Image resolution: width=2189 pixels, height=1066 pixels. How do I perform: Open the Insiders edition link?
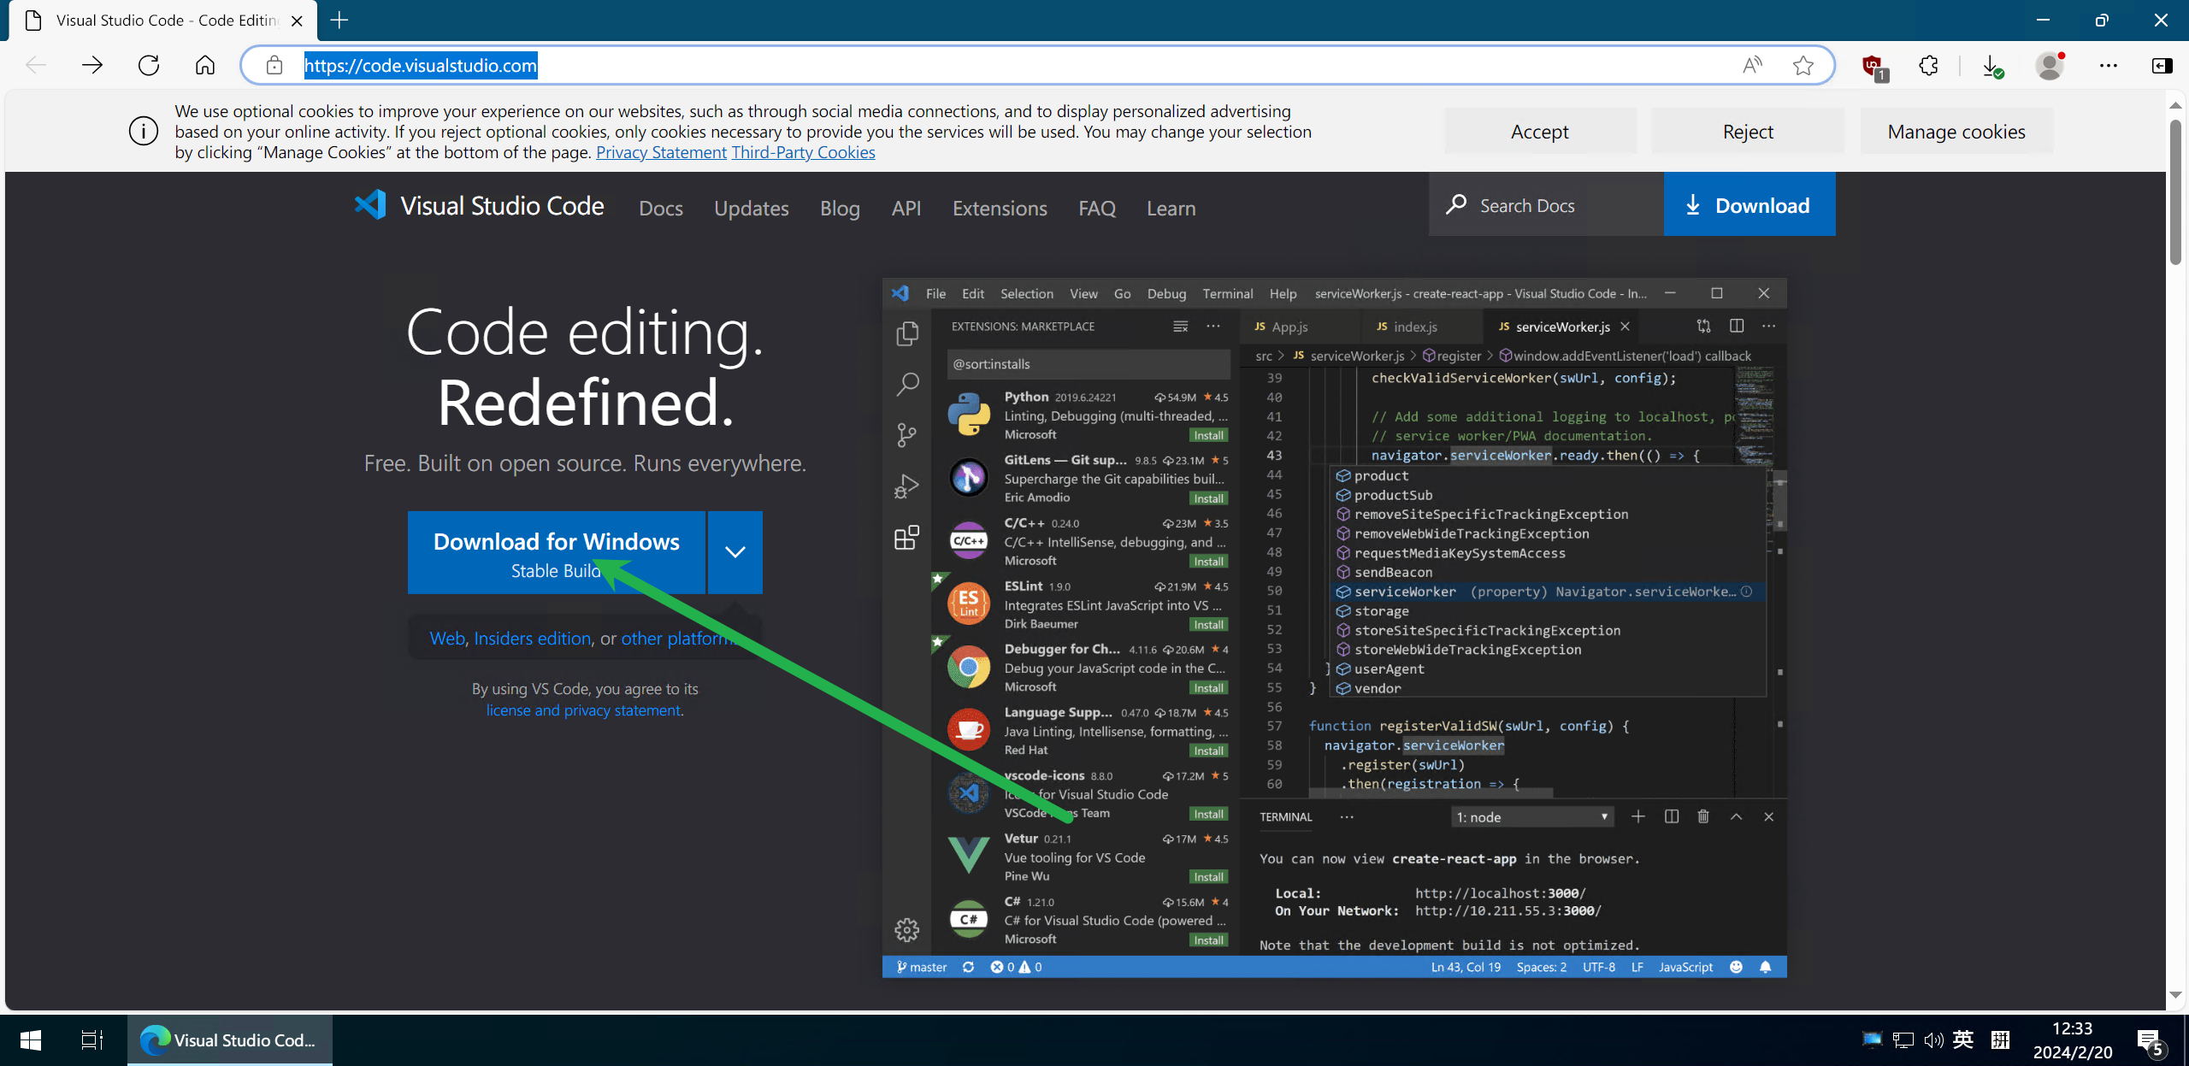click(x=533, y=639)
